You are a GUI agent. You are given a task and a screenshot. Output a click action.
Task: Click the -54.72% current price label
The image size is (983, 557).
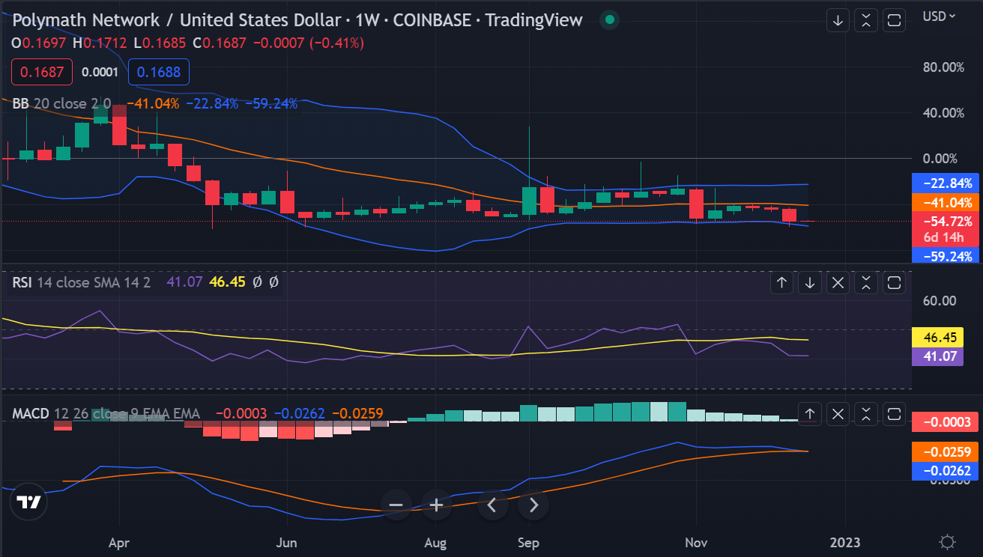point(947,222)
